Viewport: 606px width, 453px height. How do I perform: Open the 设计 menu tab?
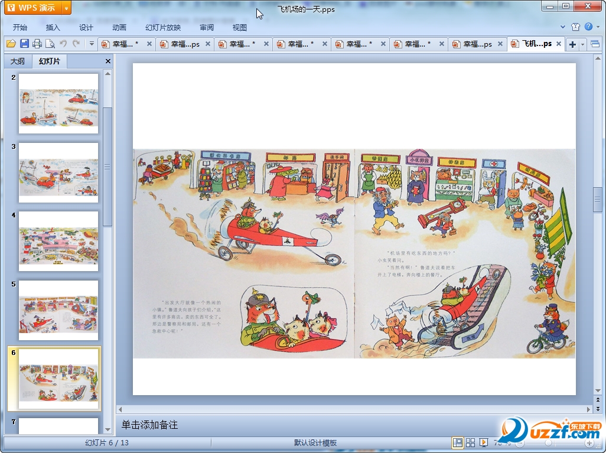[86, 27]
